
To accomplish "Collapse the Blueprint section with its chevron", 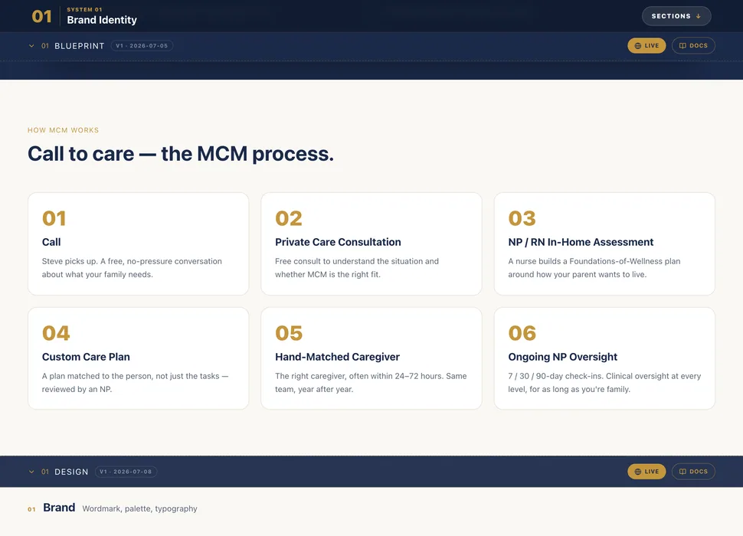I will point(31,46).
